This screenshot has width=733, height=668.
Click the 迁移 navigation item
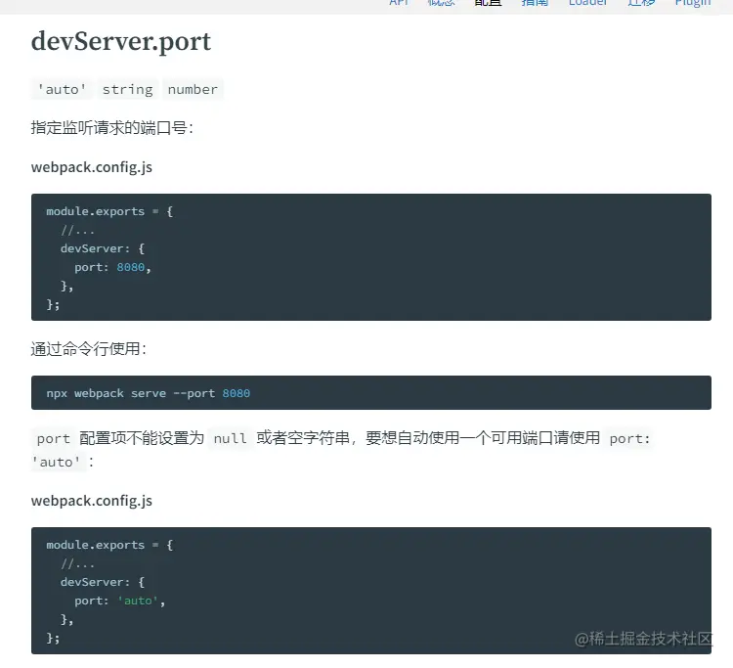(641, 4)
